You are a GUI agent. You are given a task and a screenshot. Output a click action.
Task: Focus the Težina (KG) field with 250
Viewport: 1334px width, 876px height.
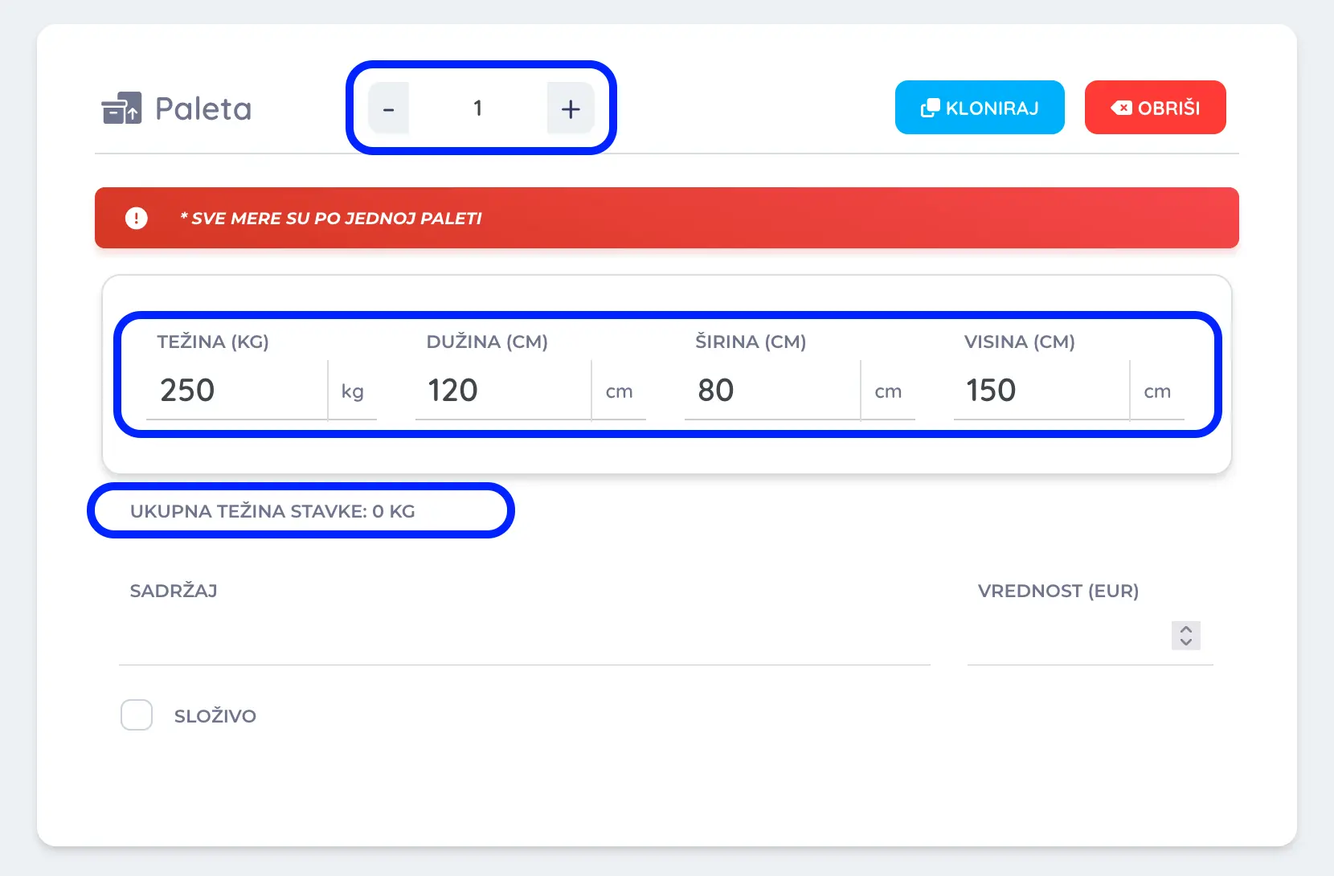point(237,391)
